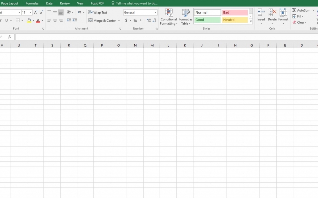
Task: Apply Top Align to cells
Action: (x=49, y=12)
